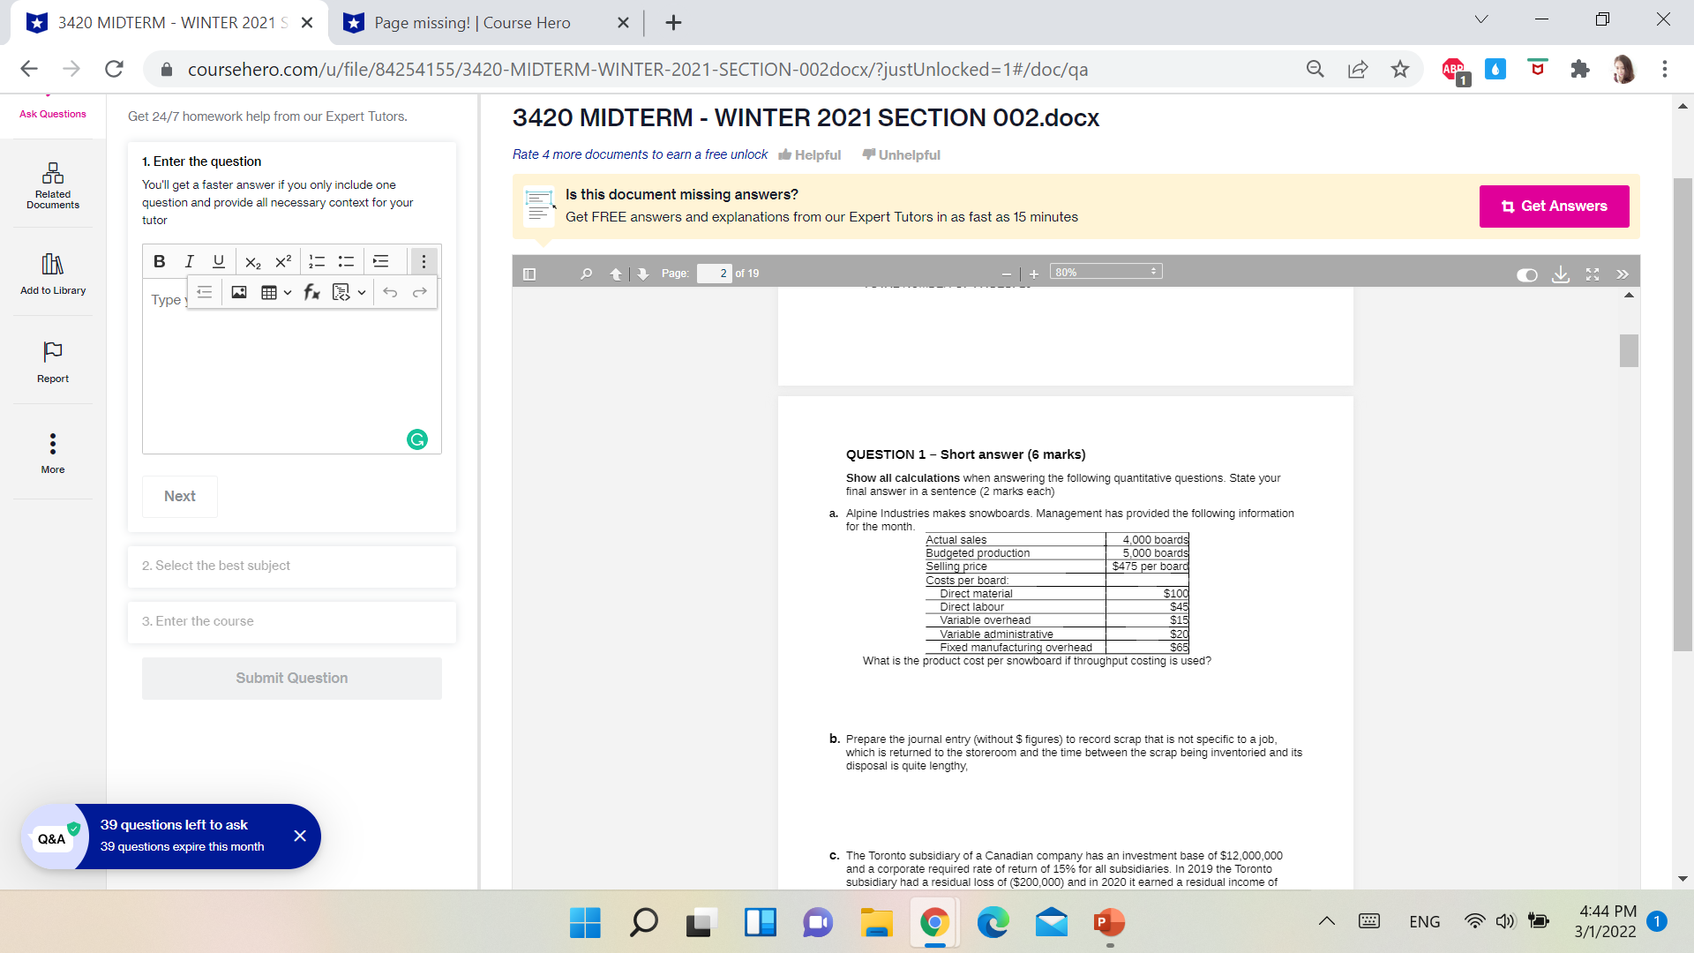Toggle the document sidebar panel
The width and height of the screenshot is (1694, 953).
coord(528,274)
